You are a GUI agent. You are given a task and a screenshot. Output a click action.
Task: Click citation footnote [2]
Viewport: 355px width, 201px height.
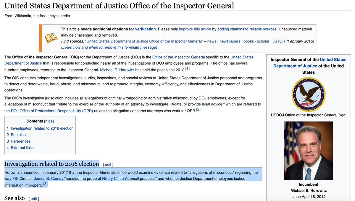[x=199, y=110]
